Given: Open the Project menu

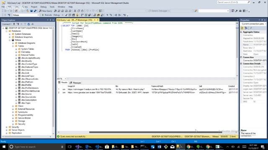Looking at the screenshot, I should 34,7.
